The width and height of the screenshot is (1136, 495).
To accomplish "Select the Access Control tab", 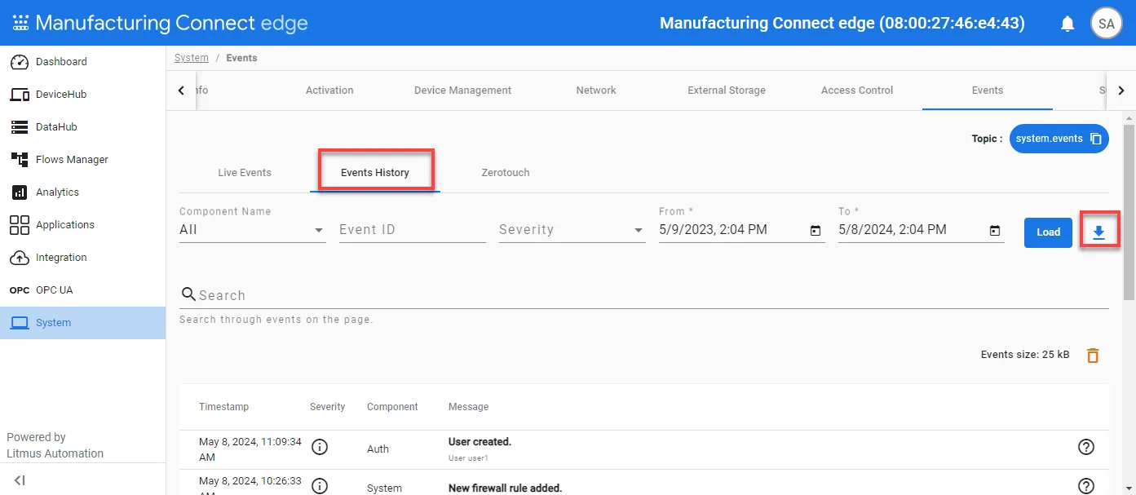I will [x=857, y=91].
